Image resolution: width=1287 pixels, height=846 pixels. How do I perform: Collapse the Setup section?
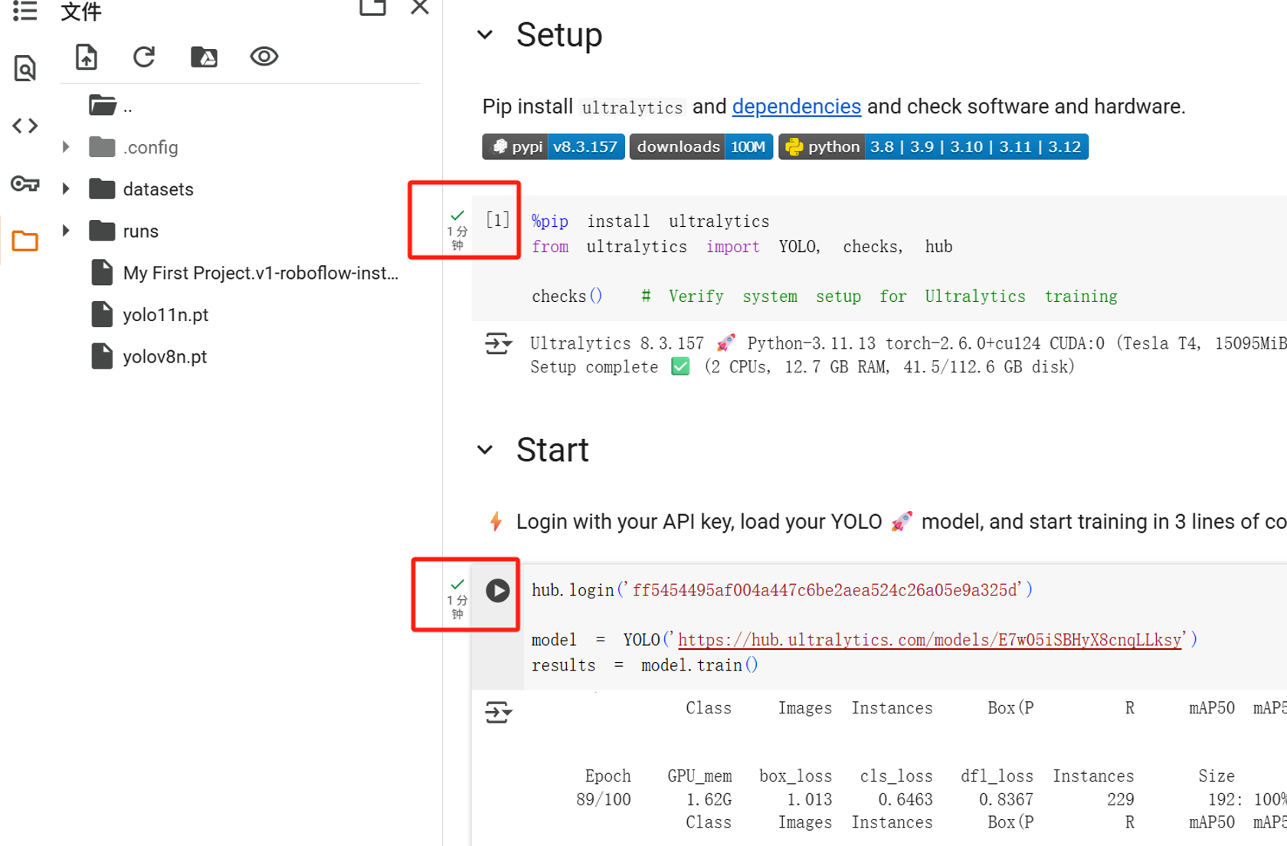pyautogui.click(x=485, y=34)
